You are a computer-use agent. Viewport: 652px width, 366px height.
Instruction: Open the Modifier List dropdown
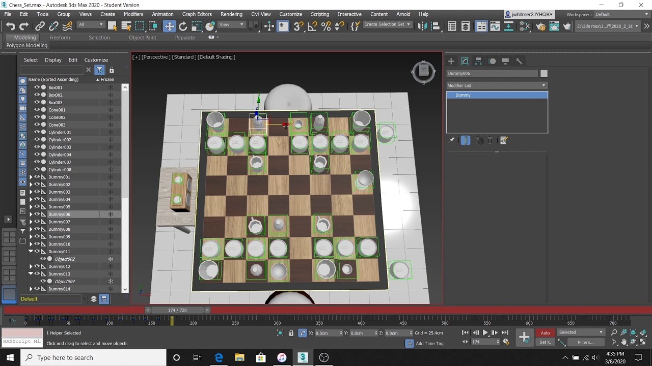pos(543,85)
